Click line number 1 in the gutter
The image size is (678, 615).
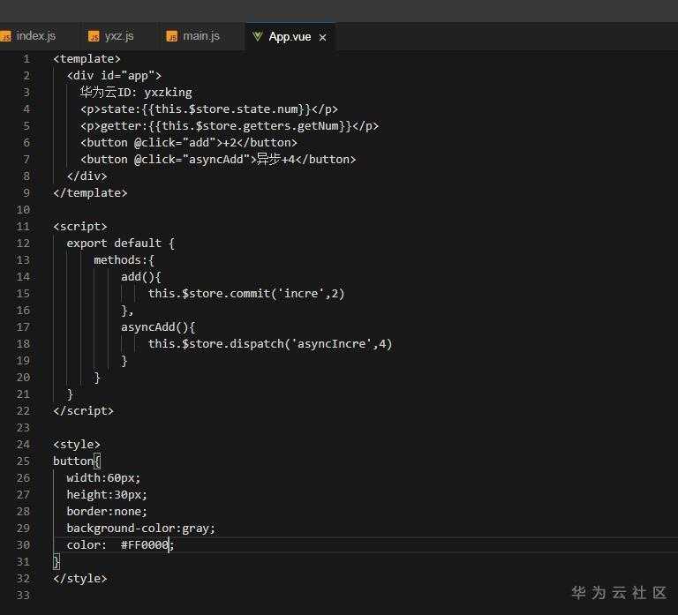tap(26, 59)
